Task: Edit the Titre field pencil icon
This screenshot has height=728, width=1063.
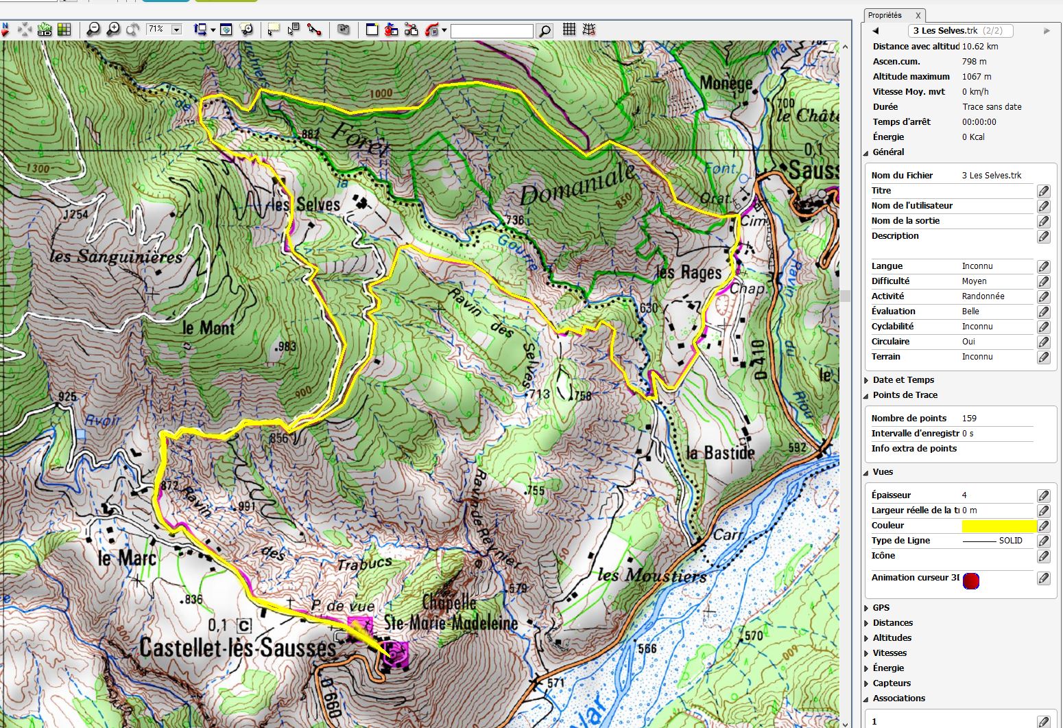Action: pyautogui.click(x=1043, y=191)
